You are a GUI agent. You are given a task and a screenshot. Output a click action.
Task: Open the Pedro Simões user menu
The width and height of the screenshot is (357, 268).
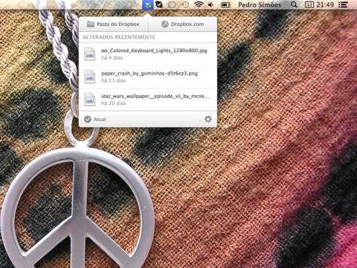(x=260, y=5)
